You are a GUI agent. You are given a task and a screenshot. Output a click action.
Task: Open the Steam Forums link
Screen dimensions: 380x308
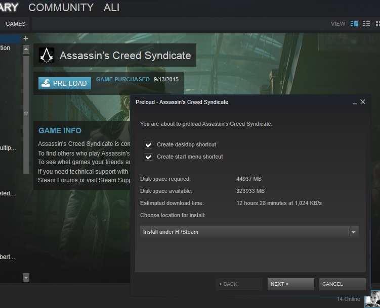click(x=58, y=180)
